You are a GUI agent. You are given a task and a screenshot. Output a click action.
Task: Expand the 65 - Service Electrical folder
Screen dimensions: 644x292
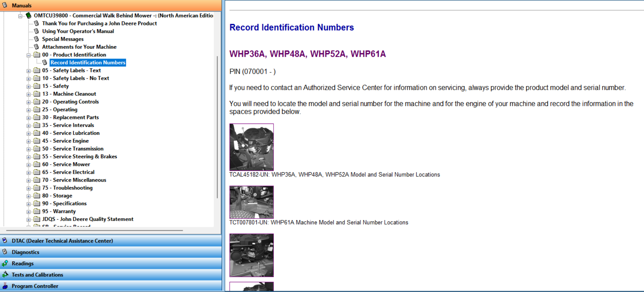coord(28,173)
